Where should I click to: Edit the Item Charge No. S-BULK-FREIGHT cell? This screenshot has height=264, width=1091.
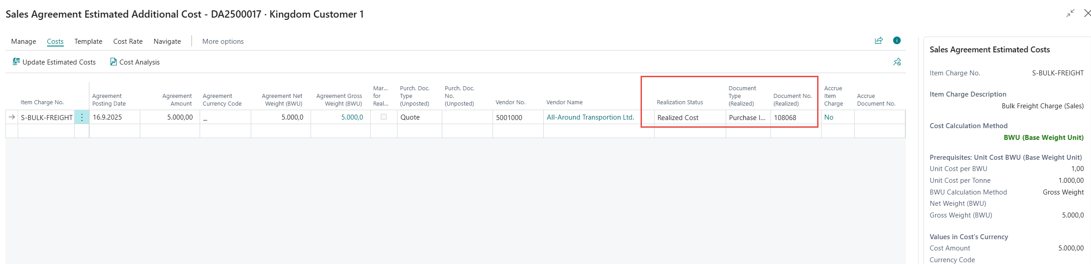coord(47,118)
